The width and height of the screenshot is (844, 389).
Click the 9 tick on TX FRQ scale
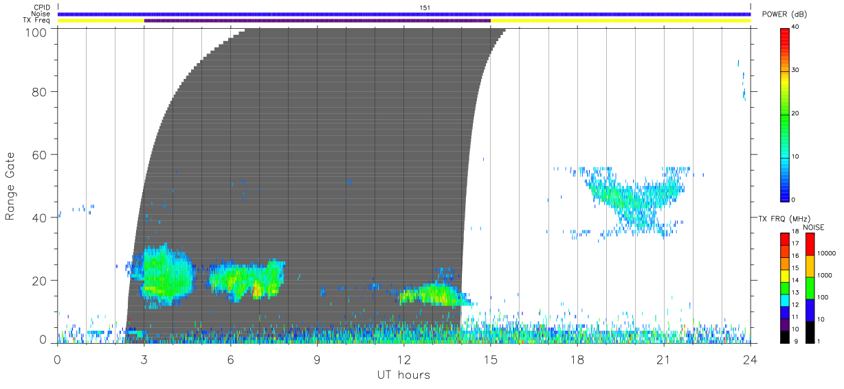(x=795, y=341)
